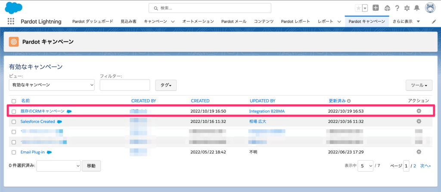Screen dimensions: 441x192
Task: Open the 既存のCRMキャンペーン campaign link
Action: [x=43, y=111]
